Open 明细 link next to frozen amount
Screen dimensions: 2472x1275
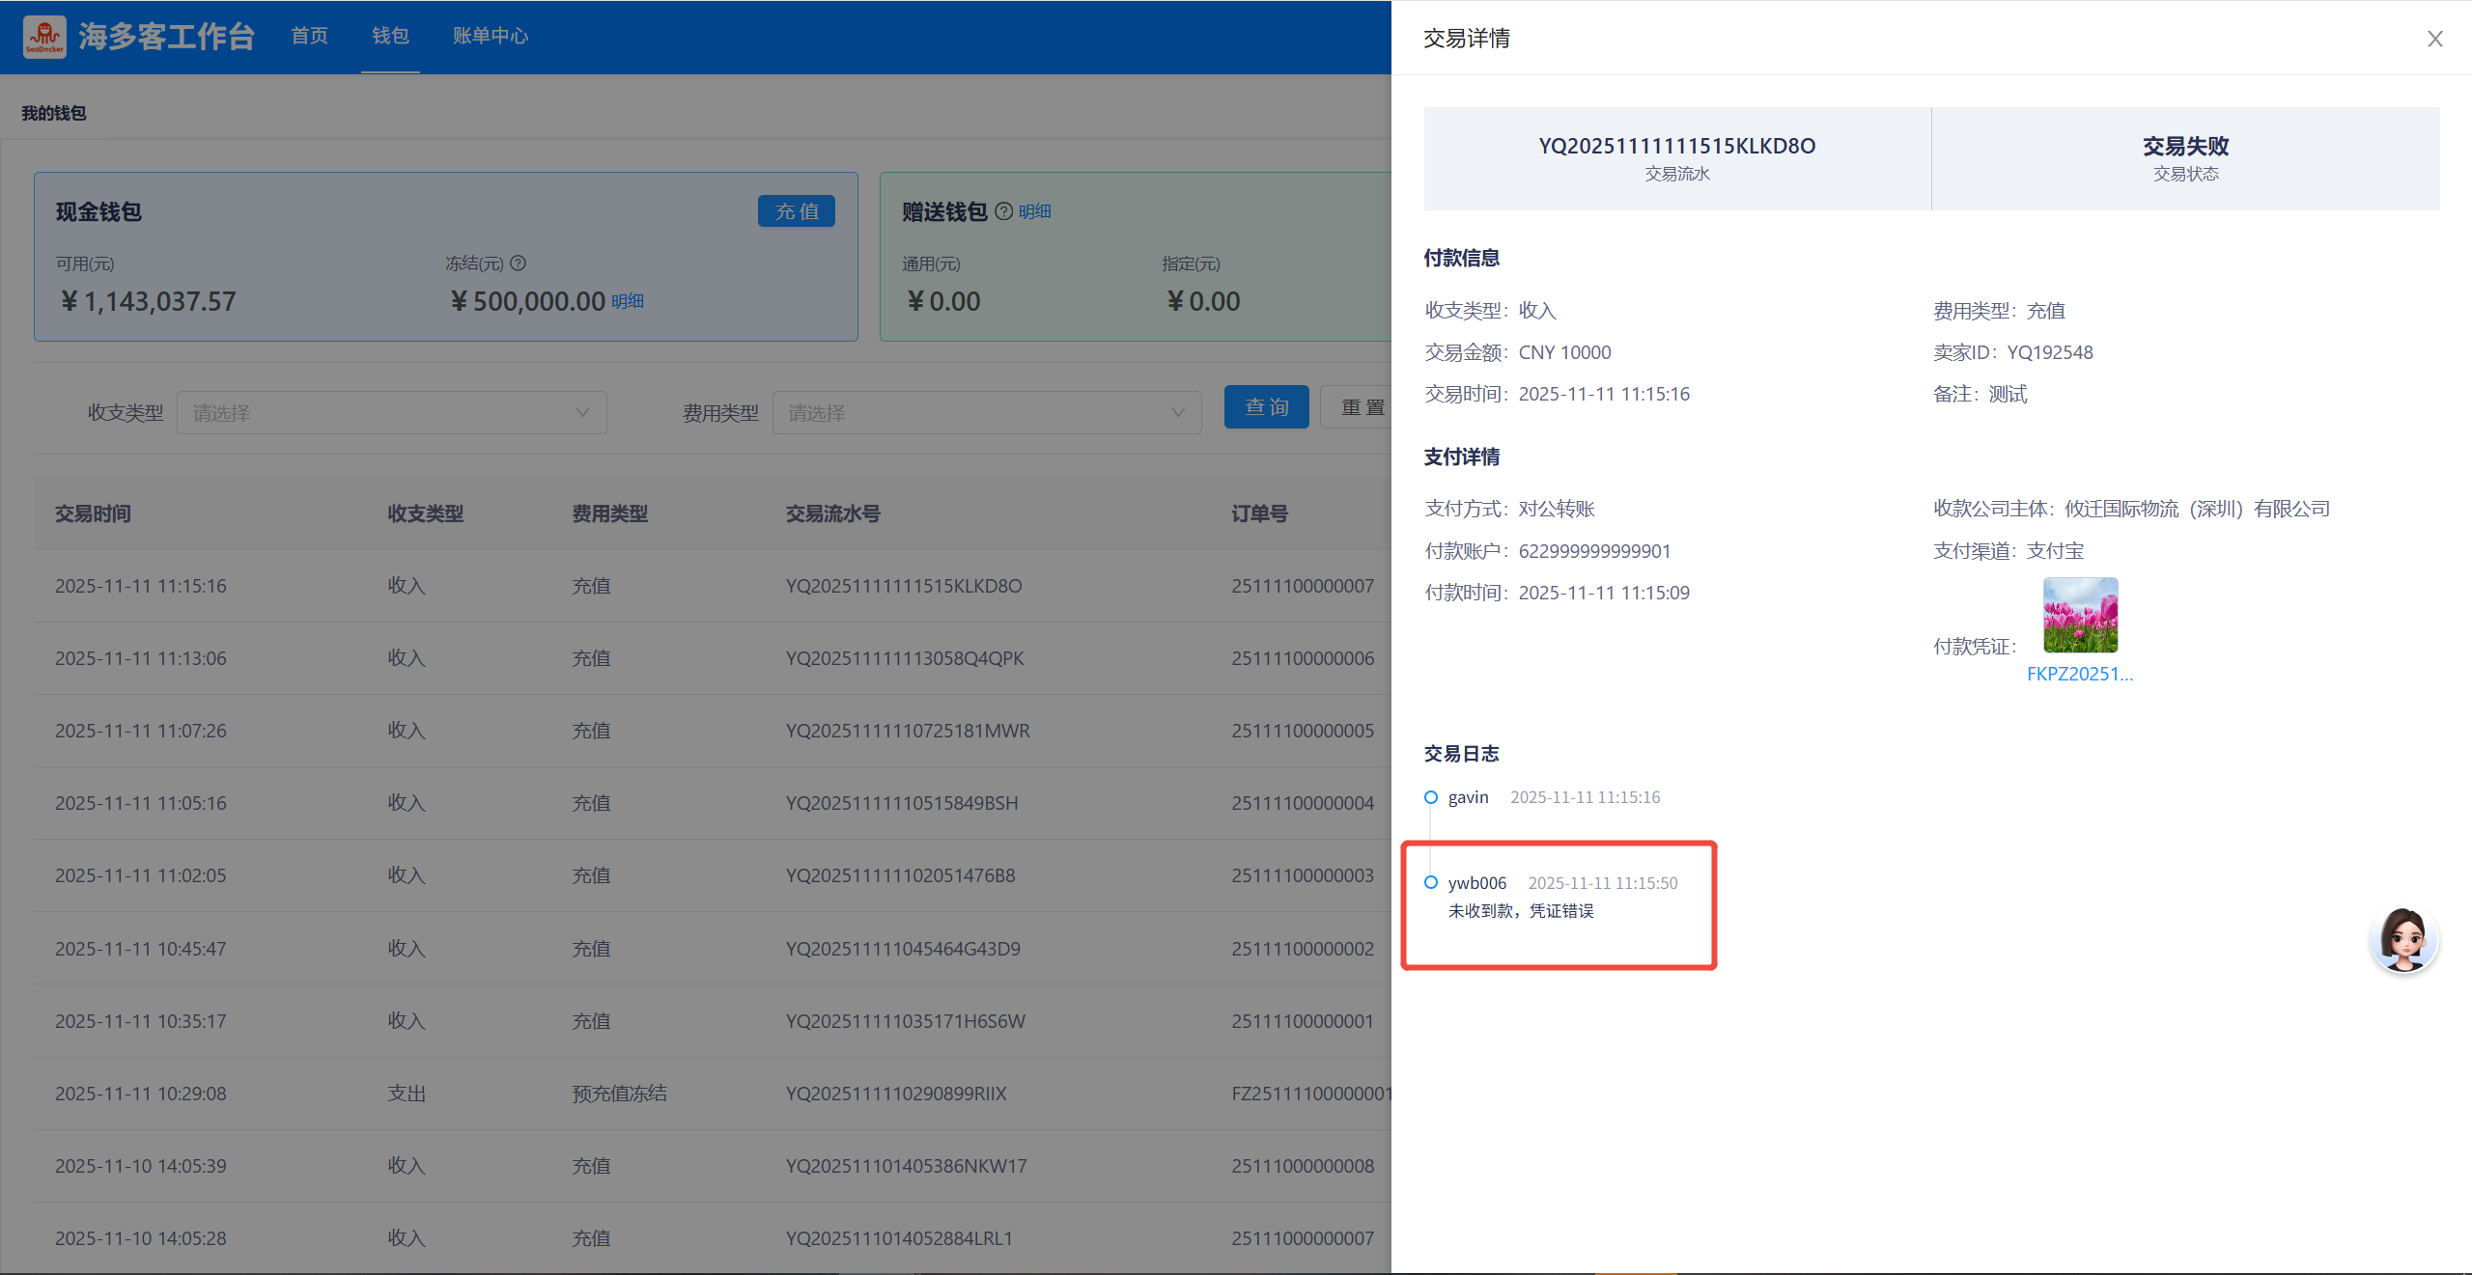(x=628, y=301)
